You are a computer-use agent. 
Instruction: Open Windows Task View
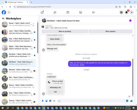coord(13,108)
